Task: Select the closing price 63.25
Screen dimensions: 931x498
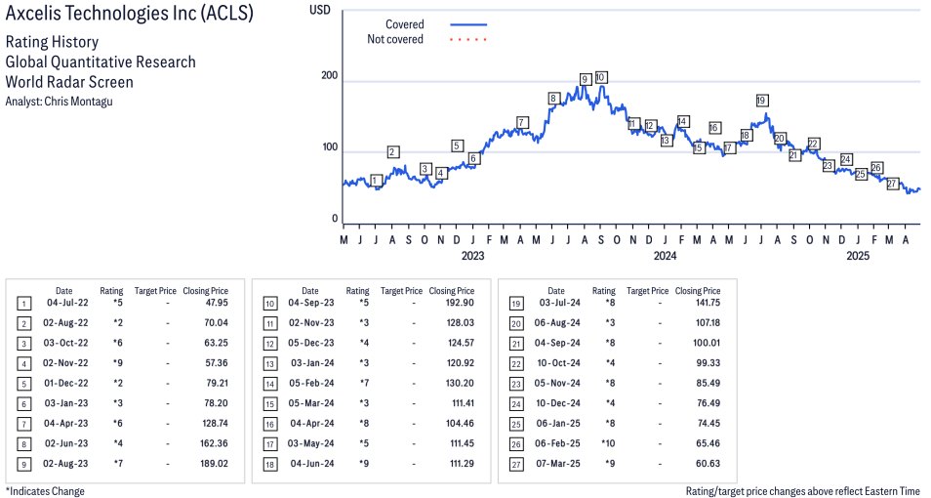Action: [x=217, y=343]
